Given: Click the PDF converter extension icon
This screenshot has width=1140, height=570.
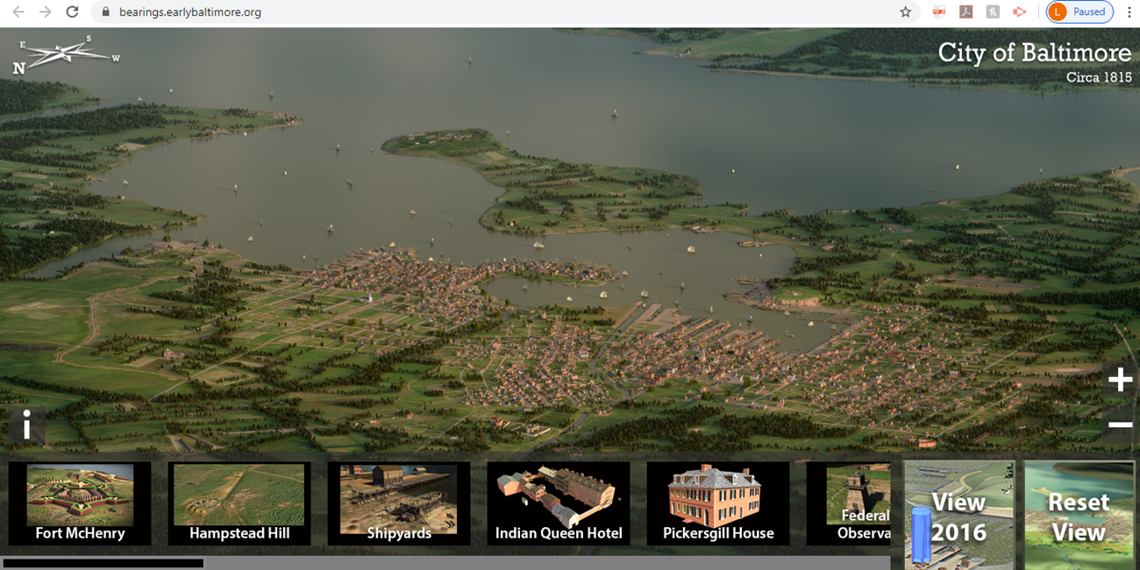Looking at the screenshot, I should pos(938,11).
